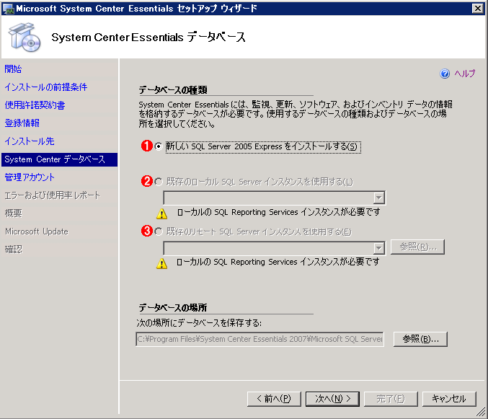Click the window resize grip corner

481,412
